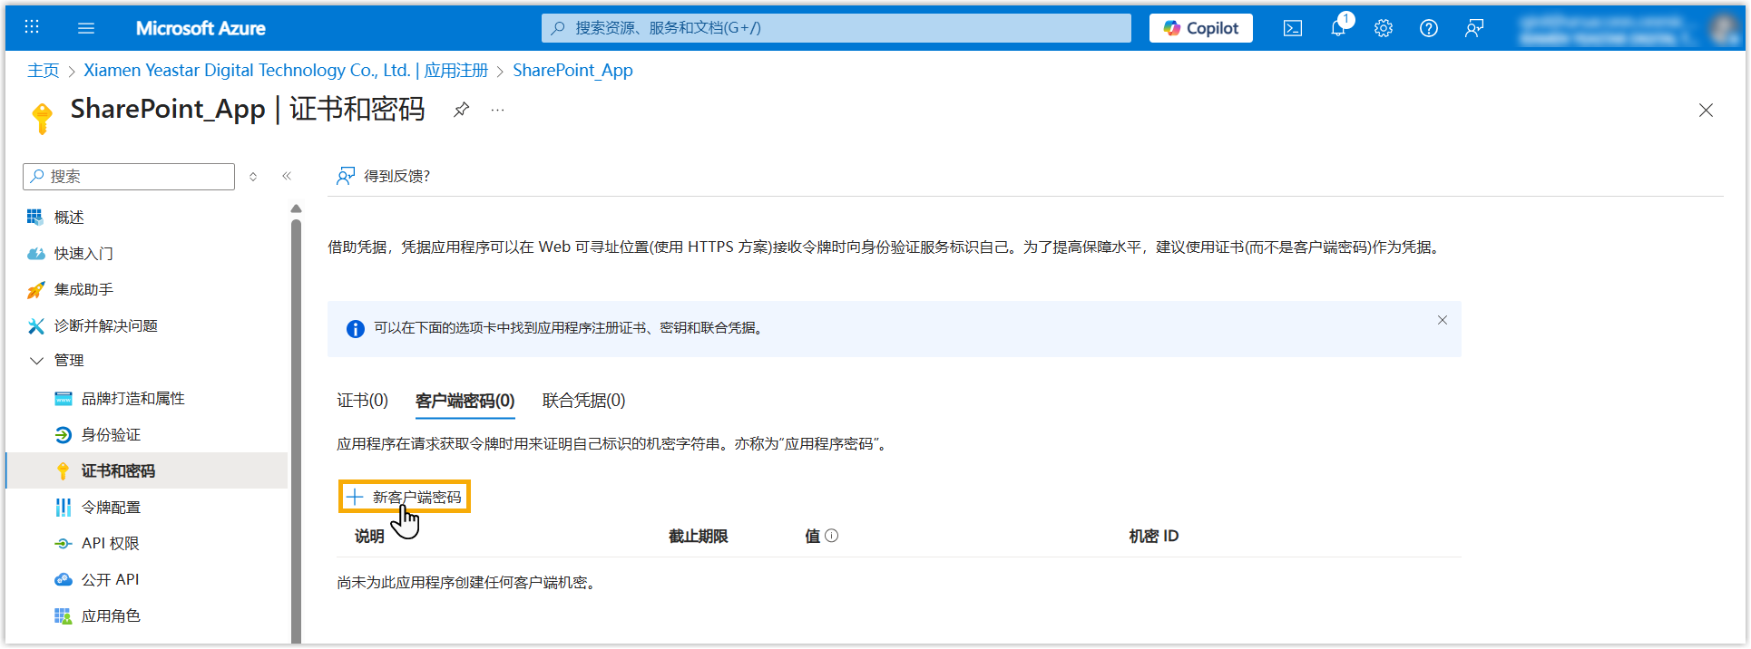The image size is (1751, 649).
Task: Switch to the 证书(0) tab
Action: point(362,401)
